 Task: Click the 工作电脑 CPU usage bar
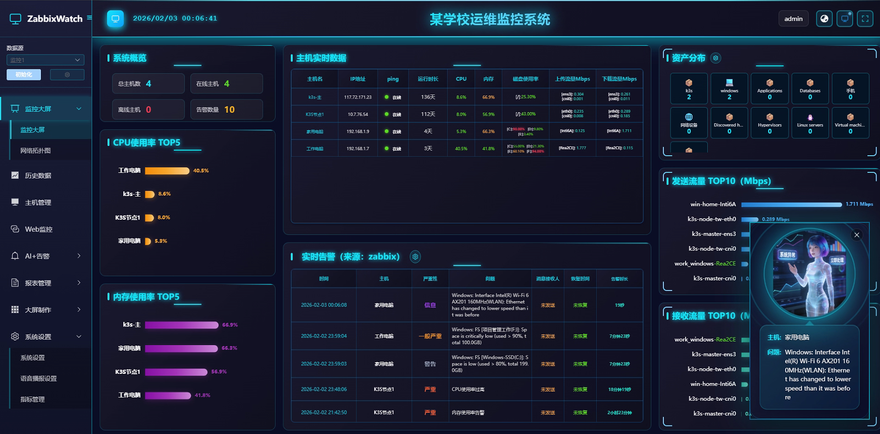(x=167, y=171)
